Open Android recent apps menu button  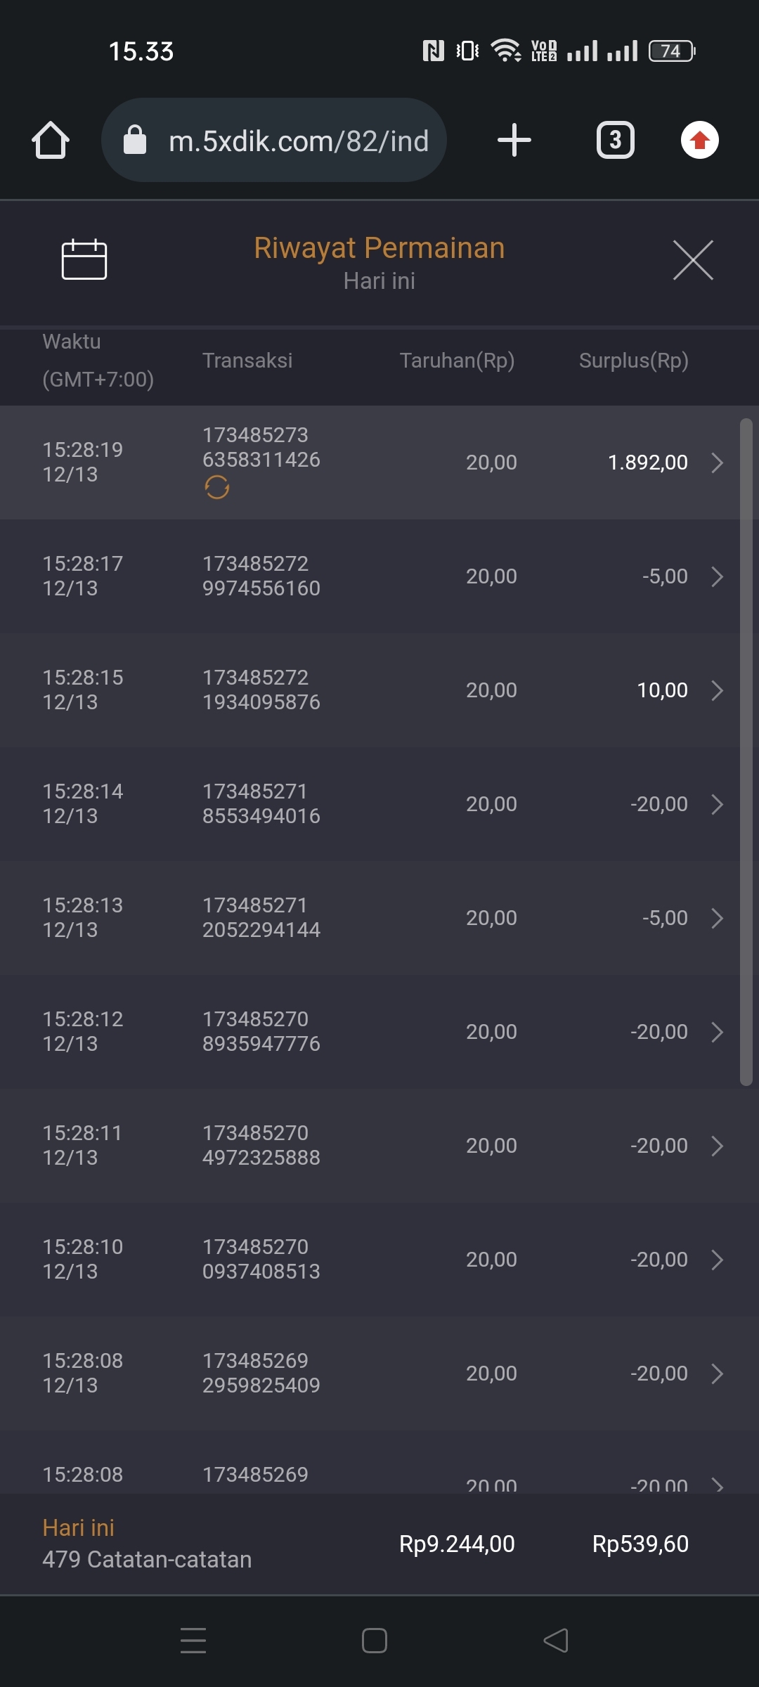[x=193, y=1641]
